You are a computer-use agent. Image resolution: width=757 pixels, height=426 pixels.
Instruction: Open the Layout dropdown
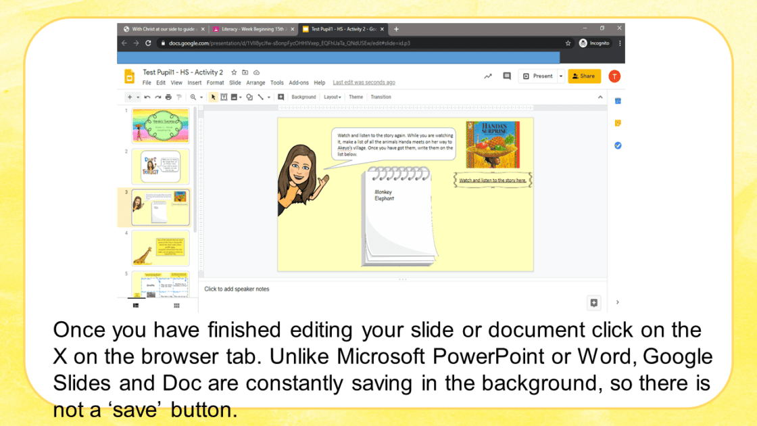click(332, 97)
